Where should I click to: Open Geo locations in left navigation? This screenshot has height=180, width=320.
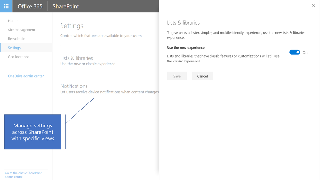18,57
